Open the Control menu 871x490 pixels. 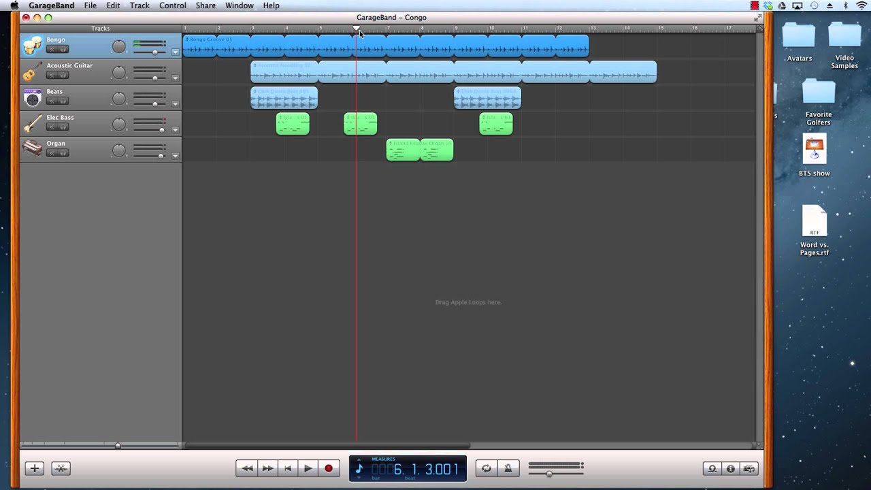tap(173, 5)
